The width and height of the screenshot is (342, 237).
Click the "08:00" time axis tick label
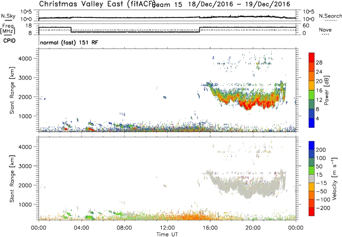point(124,228)
